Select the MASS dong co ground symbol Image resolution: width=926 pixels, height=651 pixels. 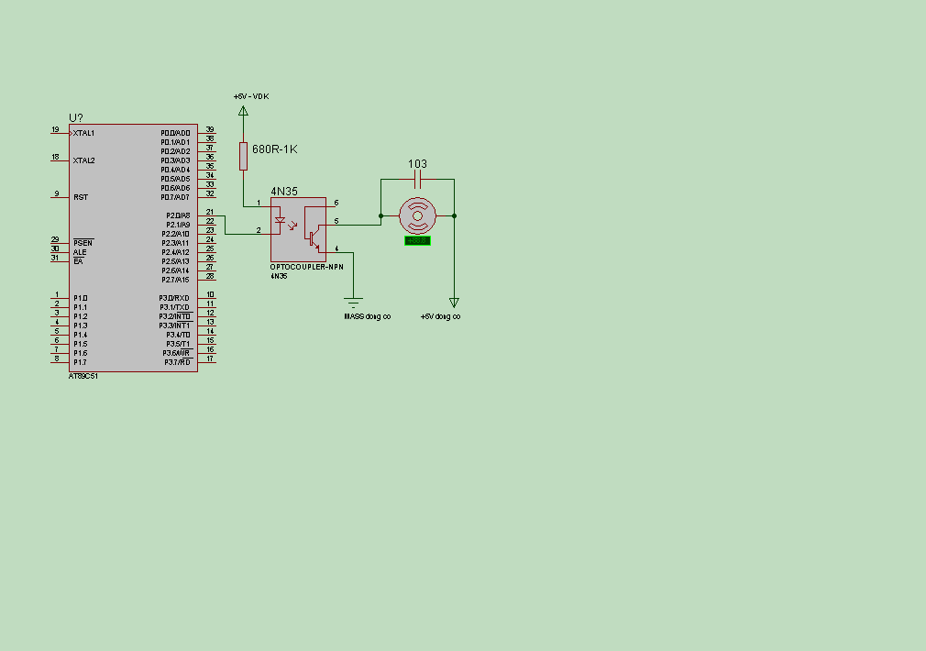(x=353, y=303)
